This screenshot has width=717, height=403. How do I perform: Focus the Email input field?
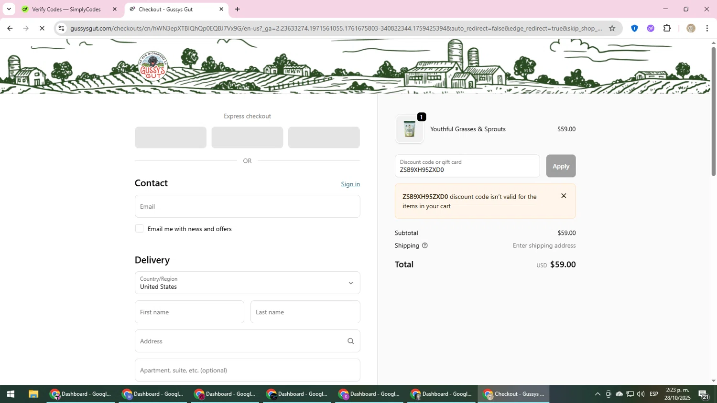[247, 206]
